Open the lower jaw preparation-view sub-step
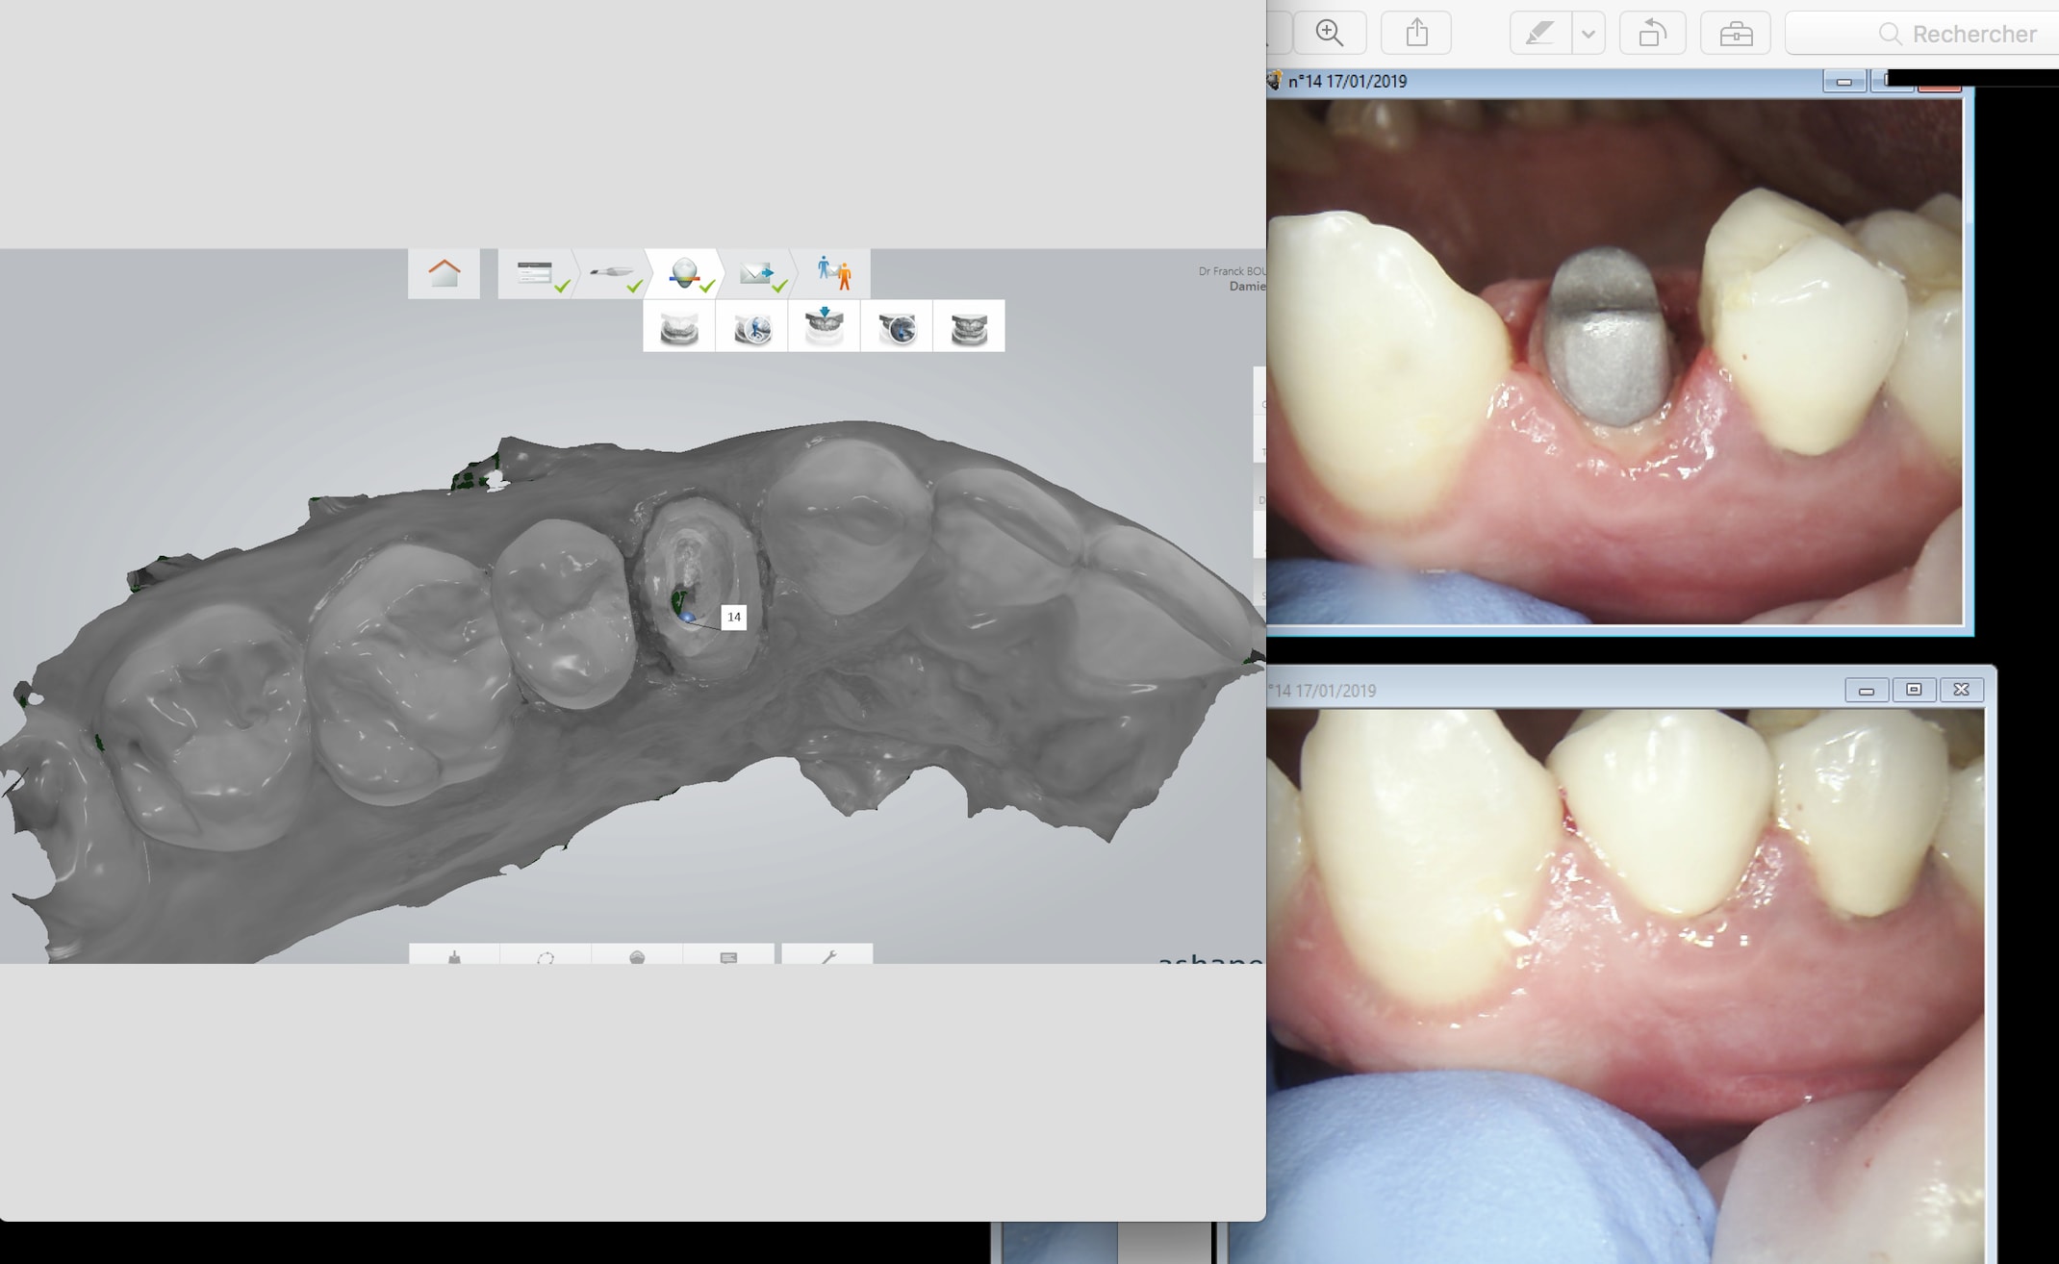 tap(751, 327)
